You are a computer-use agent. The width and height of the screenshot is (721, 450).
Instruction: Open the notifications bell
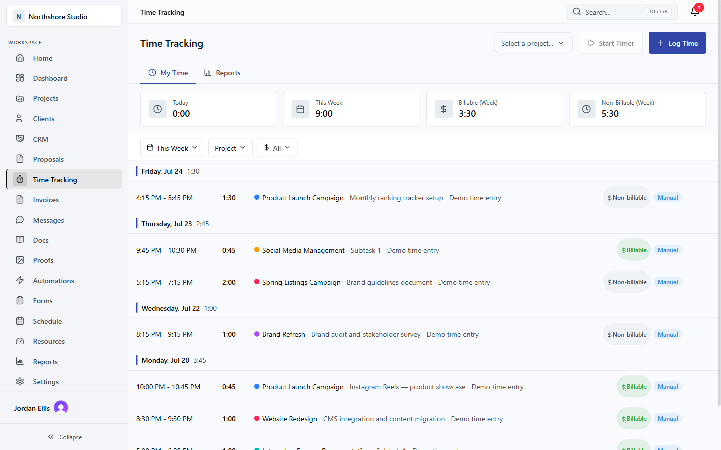click(695, 12)
